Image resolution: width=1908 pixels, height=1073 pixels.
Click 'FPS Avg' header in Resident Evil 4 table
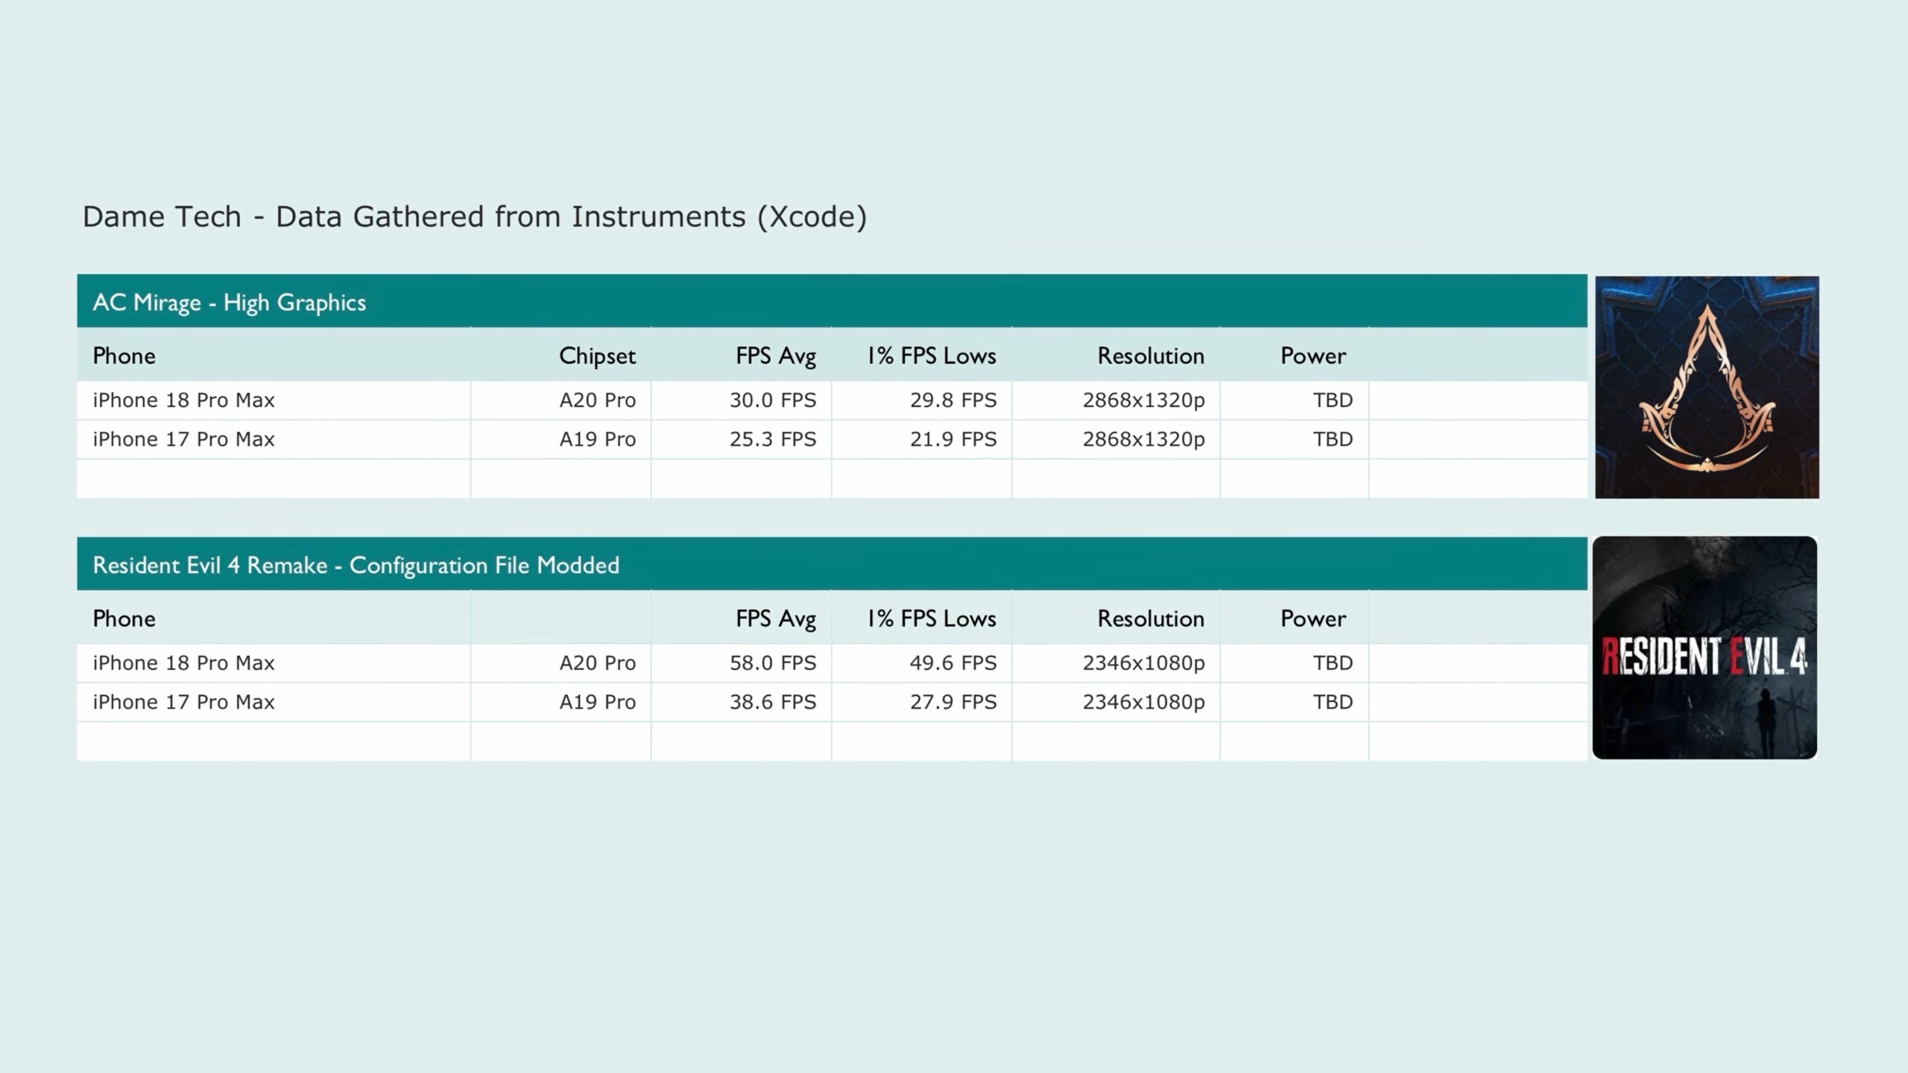[x=775, y=619]
